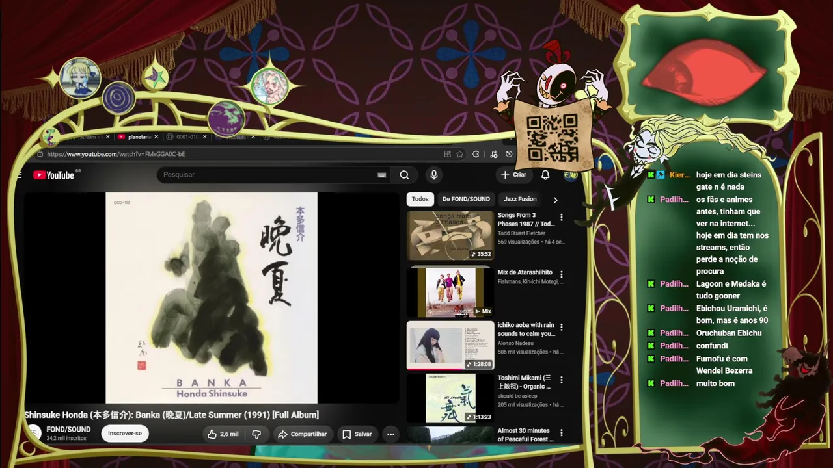Open options menu for Peaceful Forest video
The width and height of the screenshot is (833, 468).
[x=562, y=432]
